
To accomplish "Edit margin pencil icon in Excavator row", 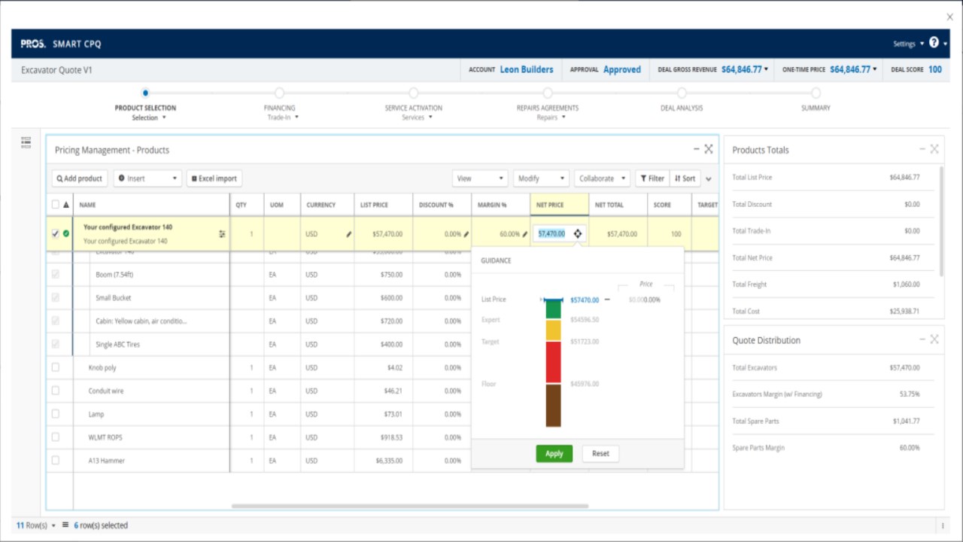I will point(524,234).
